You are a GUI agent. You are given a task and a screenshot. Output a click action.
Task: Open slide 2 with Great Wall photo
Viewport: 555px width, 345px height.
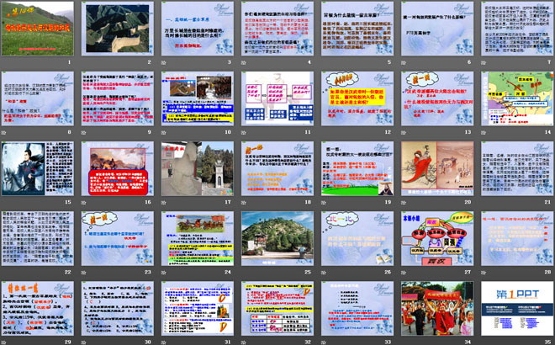117,29
